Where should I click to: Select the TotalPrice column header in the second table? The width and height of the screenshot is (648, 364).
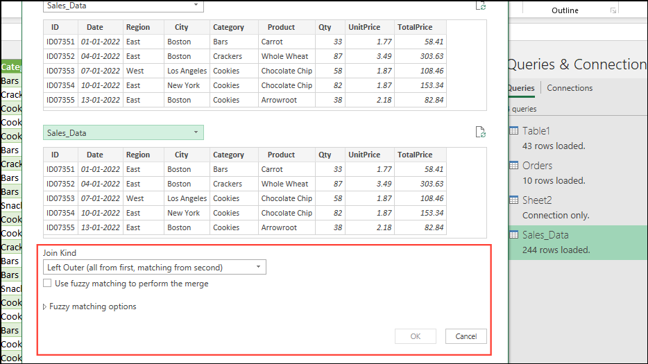point(415,155)
